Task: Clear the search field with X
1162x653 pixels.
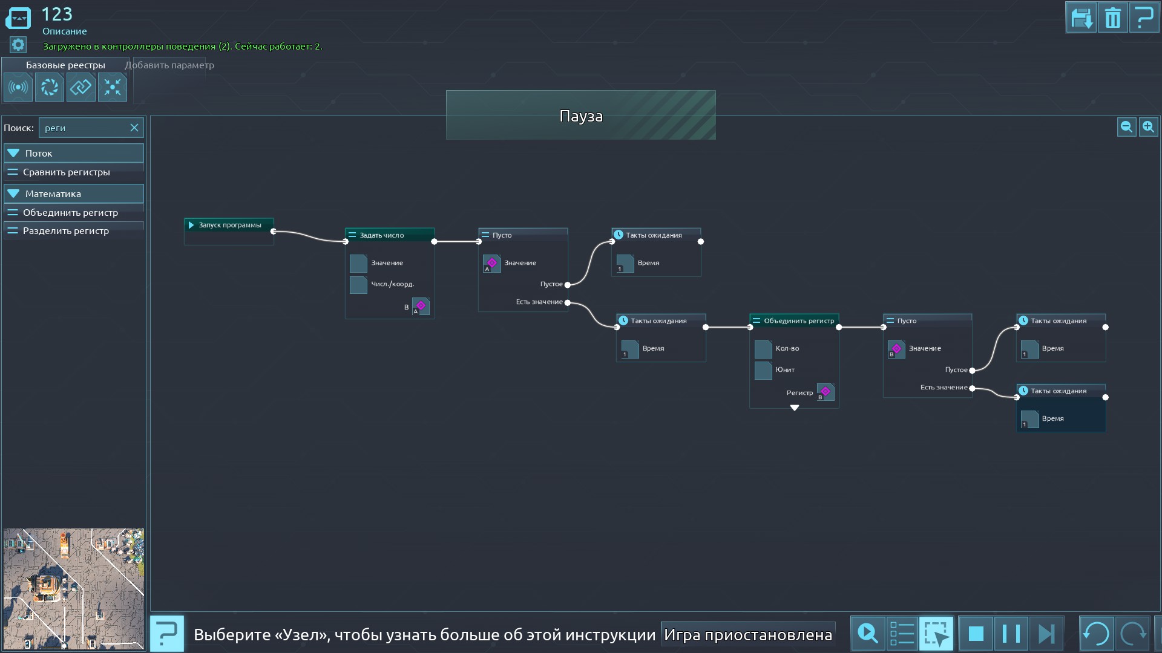Action: (134, 128)
